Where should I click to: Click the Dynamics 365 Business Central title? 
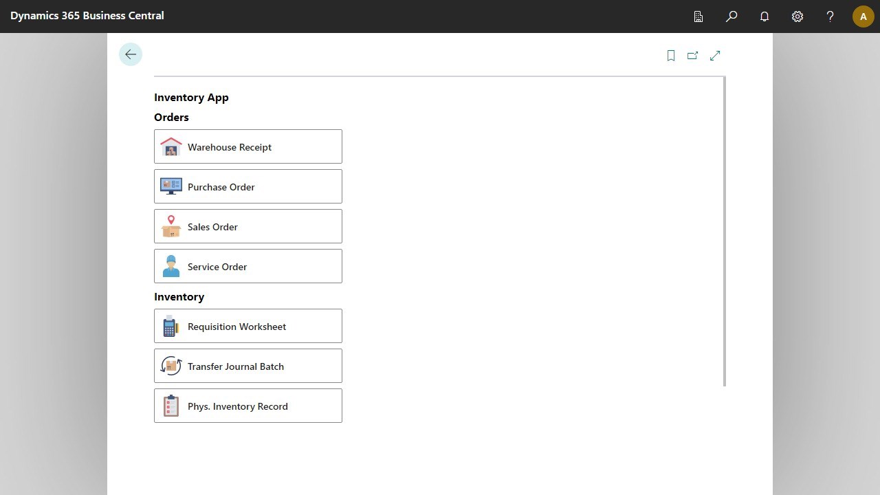87,15
